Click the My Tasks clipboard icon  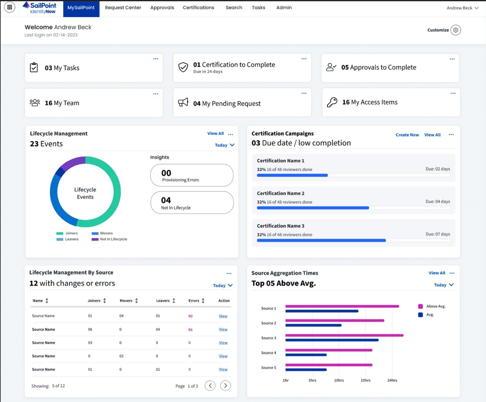[34, 68]
